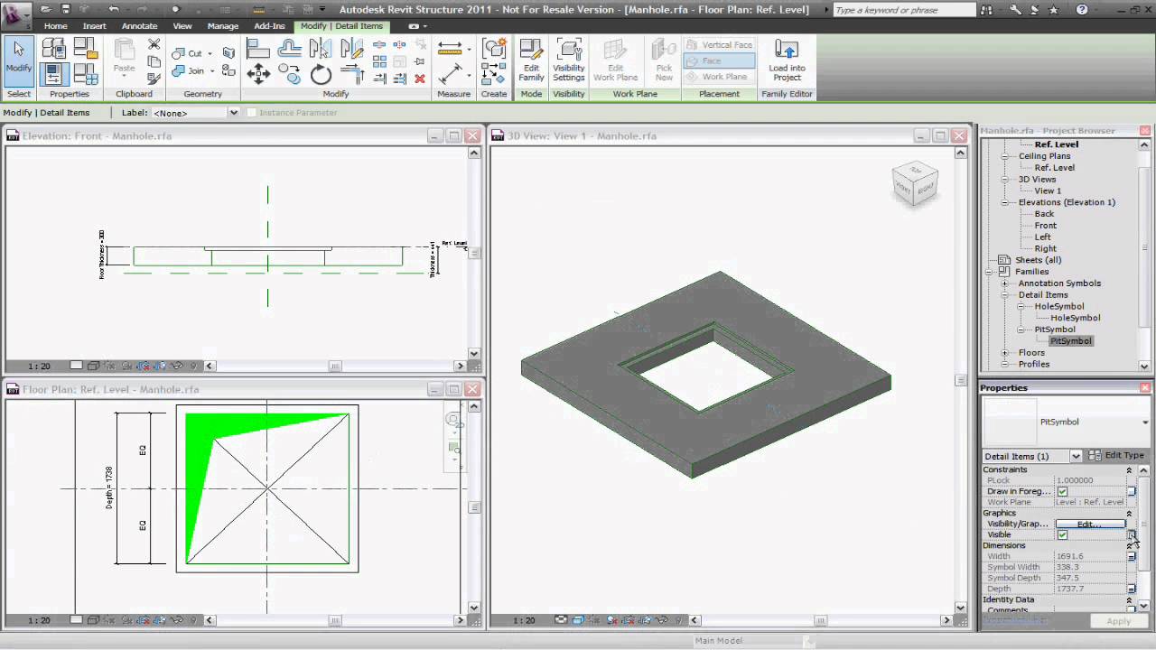Screen dimensions: 1156x650
Task: Select the Modify tool
Action: (x=18, y=54)
